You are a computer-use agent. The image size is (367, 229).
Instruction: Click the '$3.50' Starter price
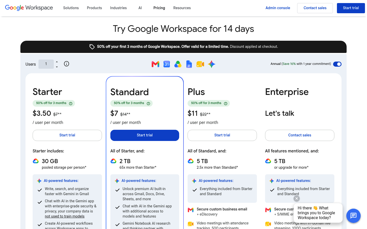click(42, 113)
